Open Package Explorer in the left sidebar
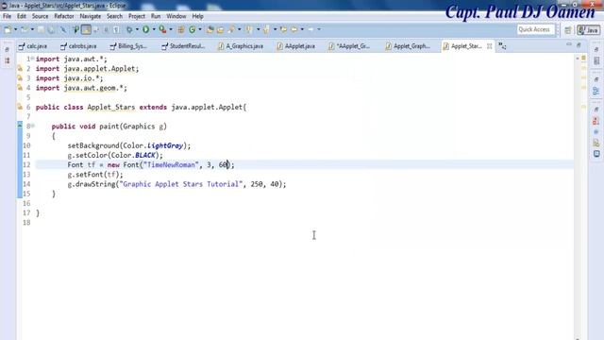604x340 pixels. coord(7,60)
